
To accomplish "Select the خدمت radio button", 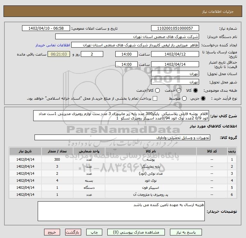I will (179, 90).
